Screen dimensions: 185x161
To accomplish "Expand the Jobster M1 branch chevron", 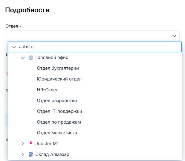I will pyautogui.click(x=23, y=144).
